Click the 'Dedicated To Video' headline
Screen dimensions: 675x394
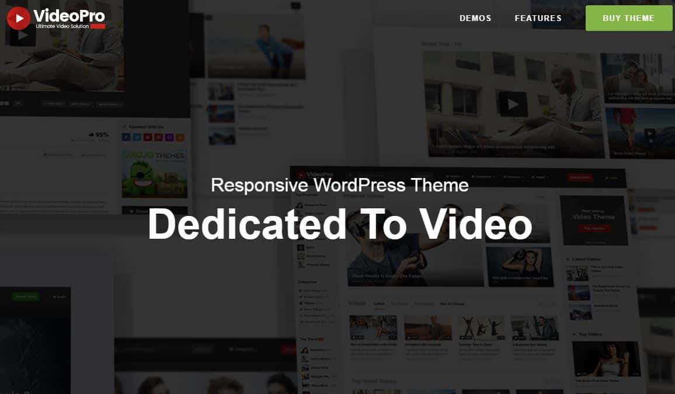pyautogui.click(x=340, y=224)
